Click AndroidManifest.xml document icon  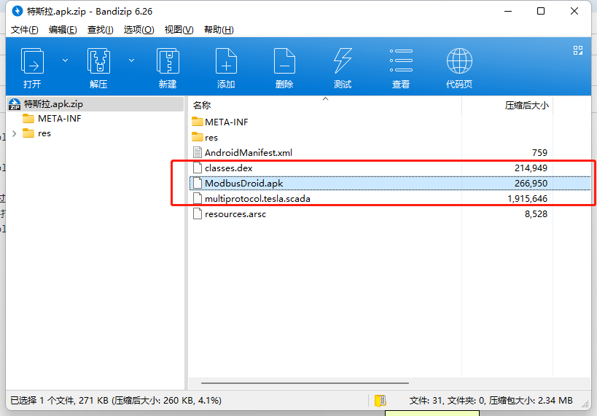click(198, 152)
